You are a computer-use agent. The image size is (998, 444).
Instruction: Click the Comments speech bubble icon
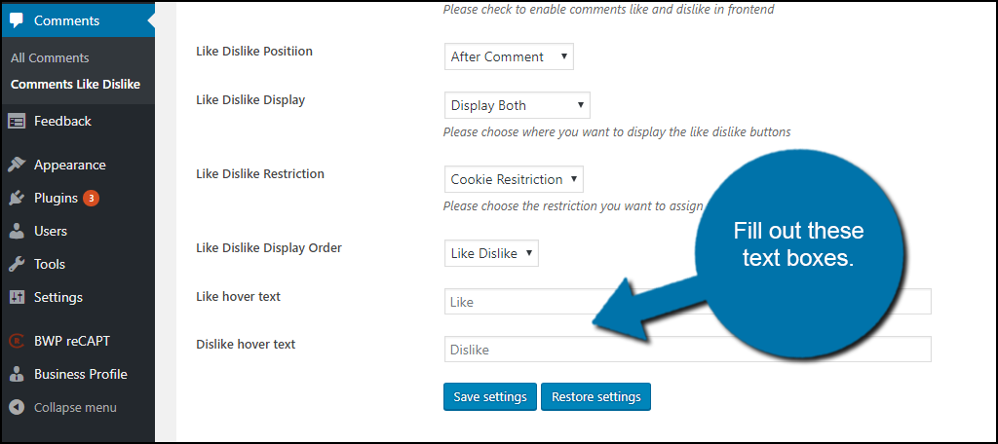point(18,20)
